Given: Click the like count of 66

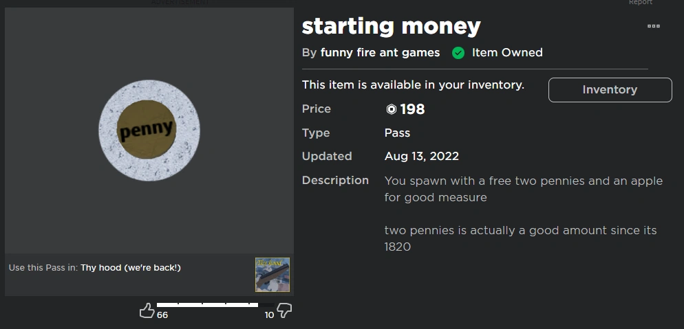Looking at the screenshot, I should [x=162, y=315].
